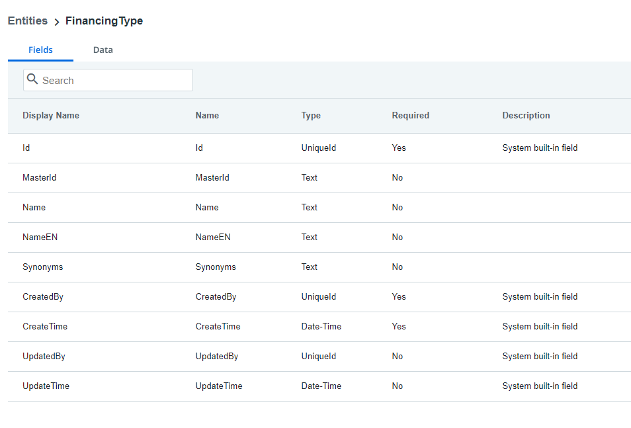Open the UpdatedBy field row
The width and height of the screenshot is (631, 428).
click(319, 357)
